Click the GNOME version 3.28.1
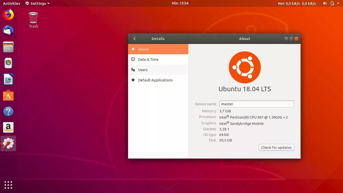The image size is (343, 193). [x=224, y=129]
